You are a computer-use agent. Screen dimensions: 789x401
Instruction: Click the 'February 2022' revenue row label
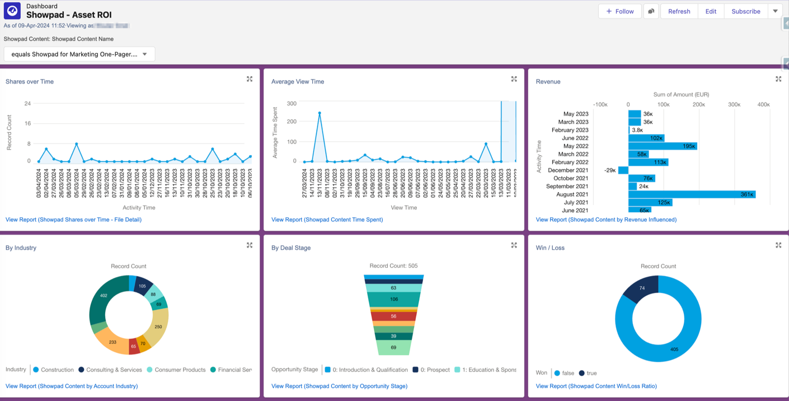pyautogui.click(x=570, y=162)
